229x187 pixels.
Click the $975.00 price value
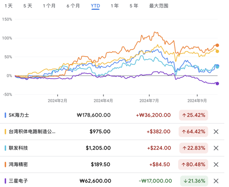pyautogui.click(x=100, y=132)
